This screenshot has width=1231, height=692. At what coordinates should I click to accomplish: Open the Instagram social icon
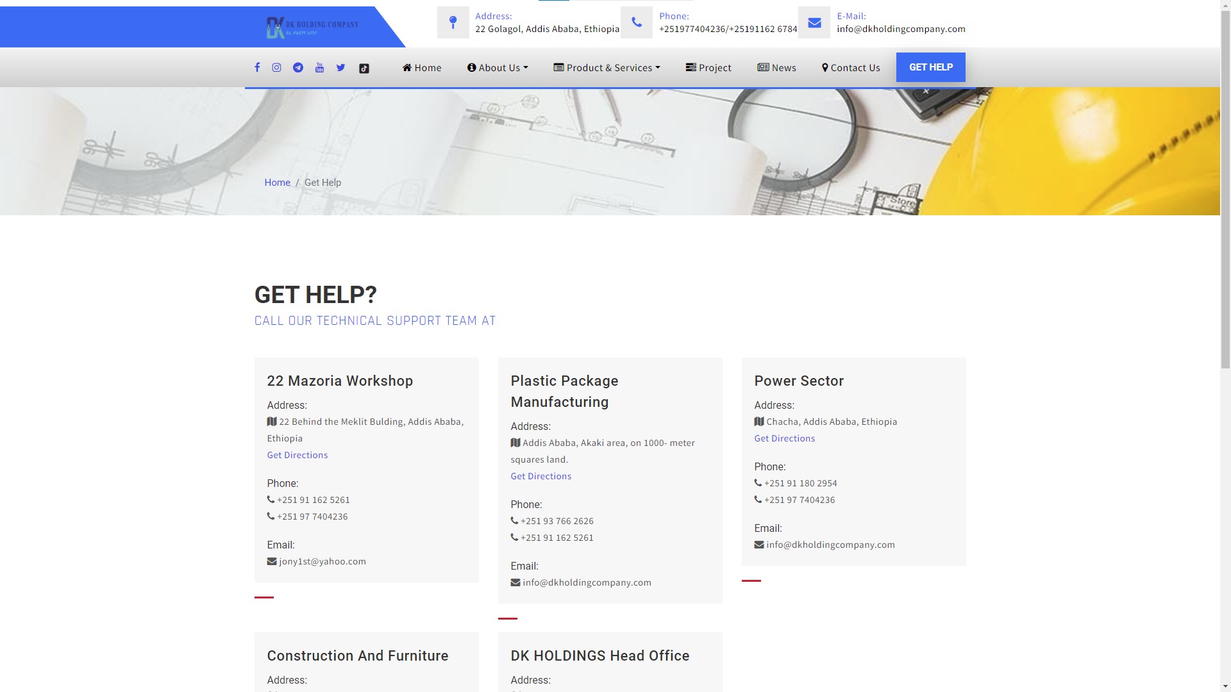coord(276,67)
